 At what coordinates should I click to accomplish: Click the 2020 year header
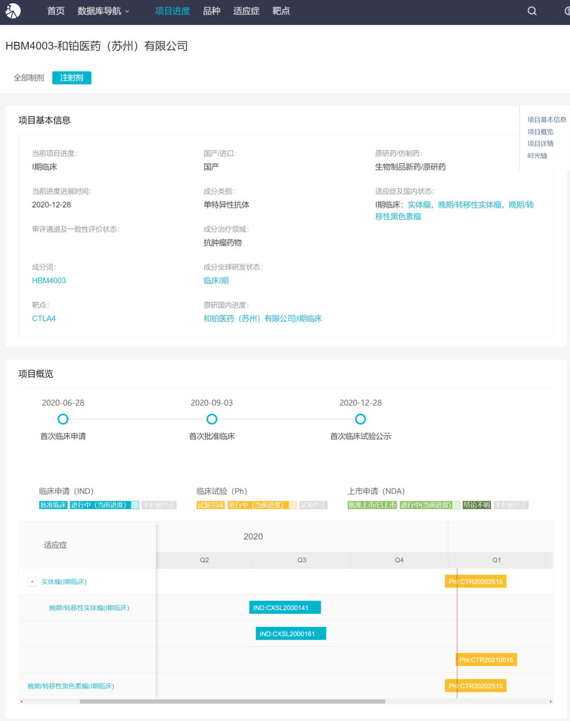coord(253,537)
